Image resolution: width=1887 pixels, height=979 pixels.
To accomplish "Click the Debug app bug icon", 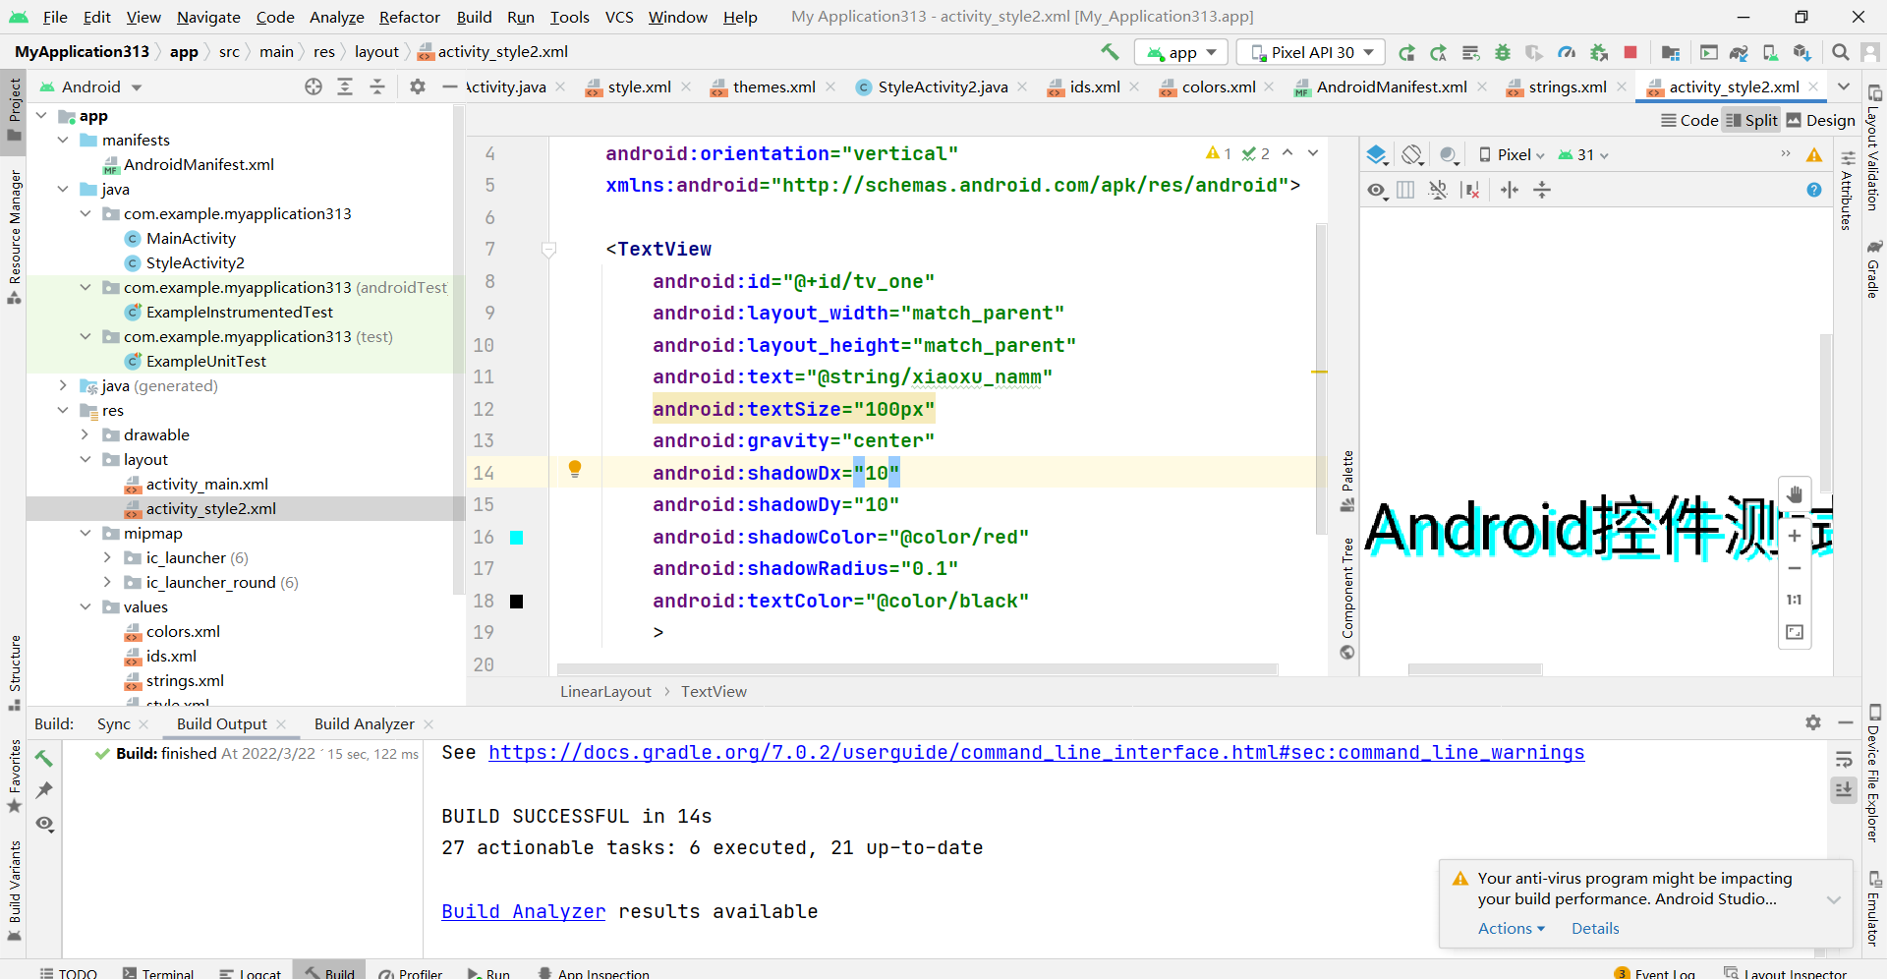I will [1502, 52].
